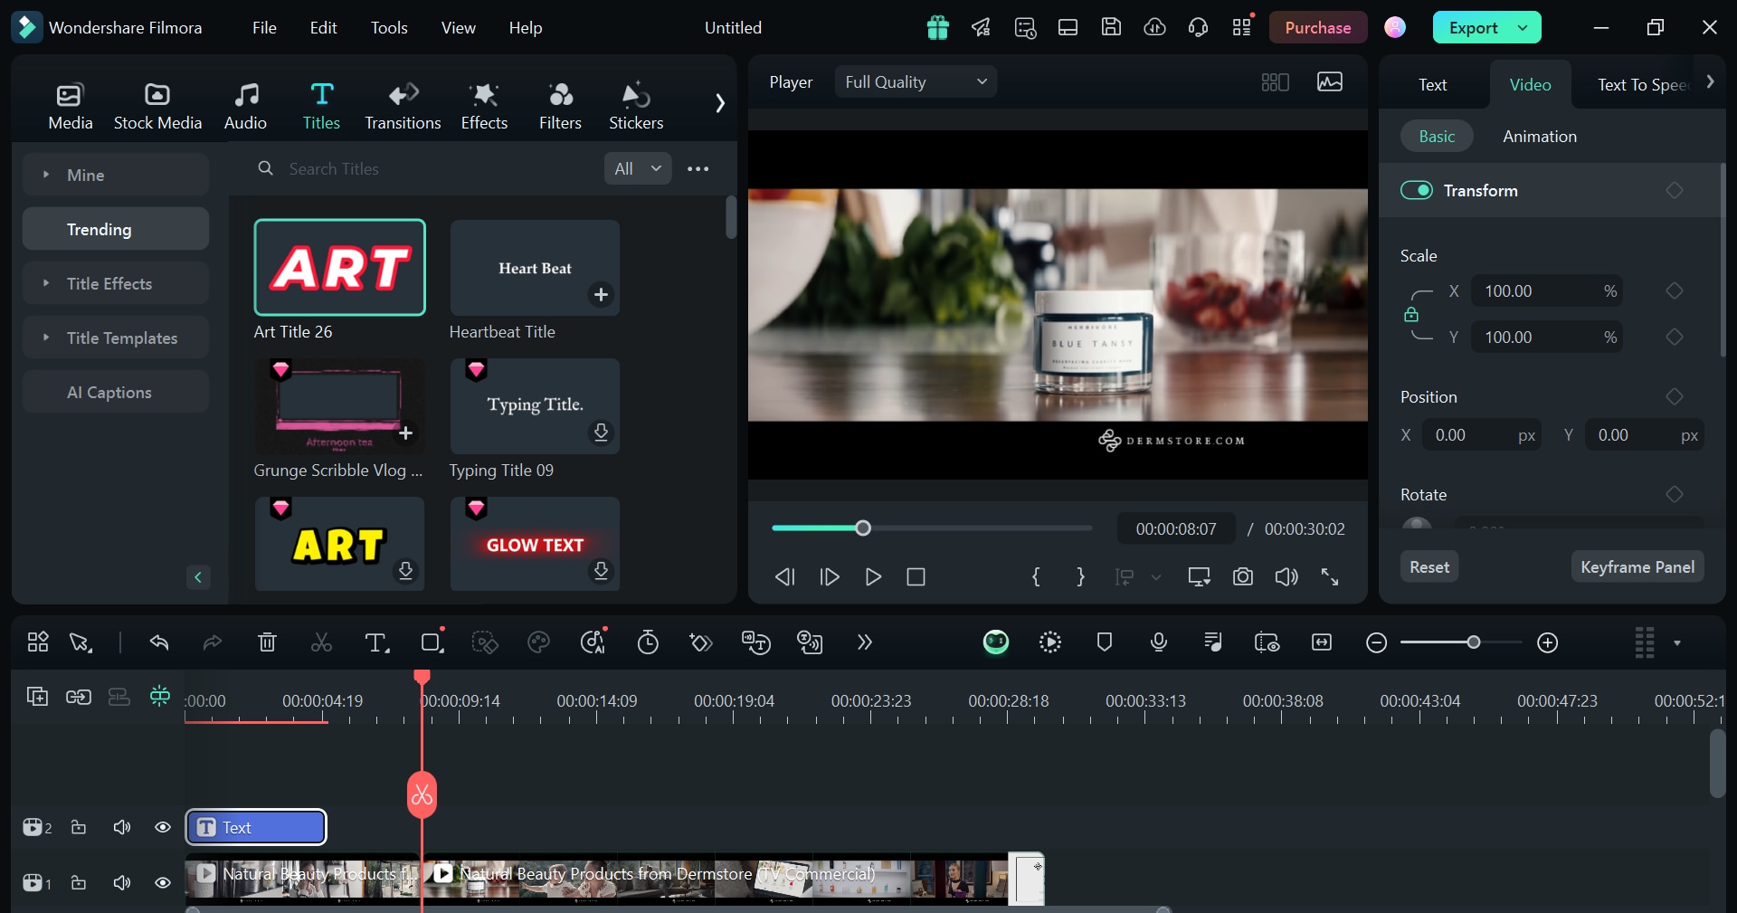Screen dimensions: 1737x913
Task: Click the color palette tool in toolbar
Action: coord(539,642)
